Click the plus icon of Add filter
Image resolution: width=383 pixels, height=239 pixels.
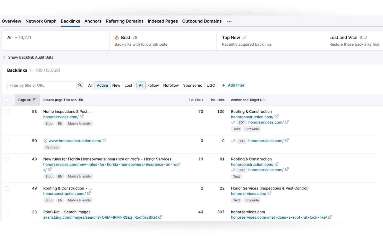pos(224,85)
